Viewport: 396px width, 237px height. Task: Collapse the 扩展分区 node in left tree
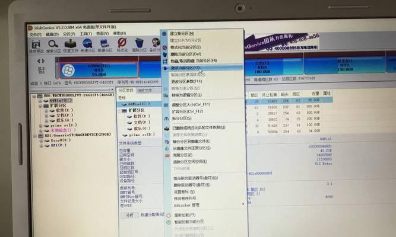click(x=40, y=106)
